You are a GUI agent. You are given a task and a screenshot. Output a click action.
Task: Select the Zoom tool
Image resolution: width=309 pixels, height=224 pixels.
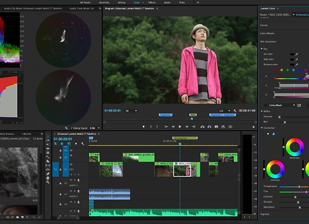pos(48,182)
